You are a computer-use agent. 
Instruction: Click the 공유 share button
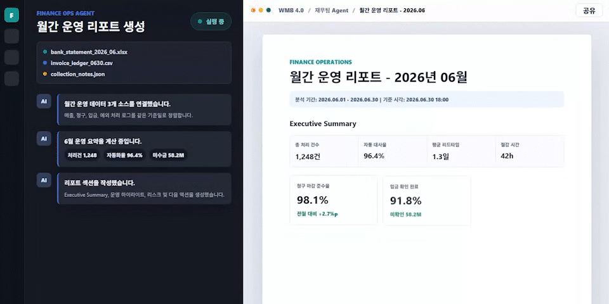589,11
